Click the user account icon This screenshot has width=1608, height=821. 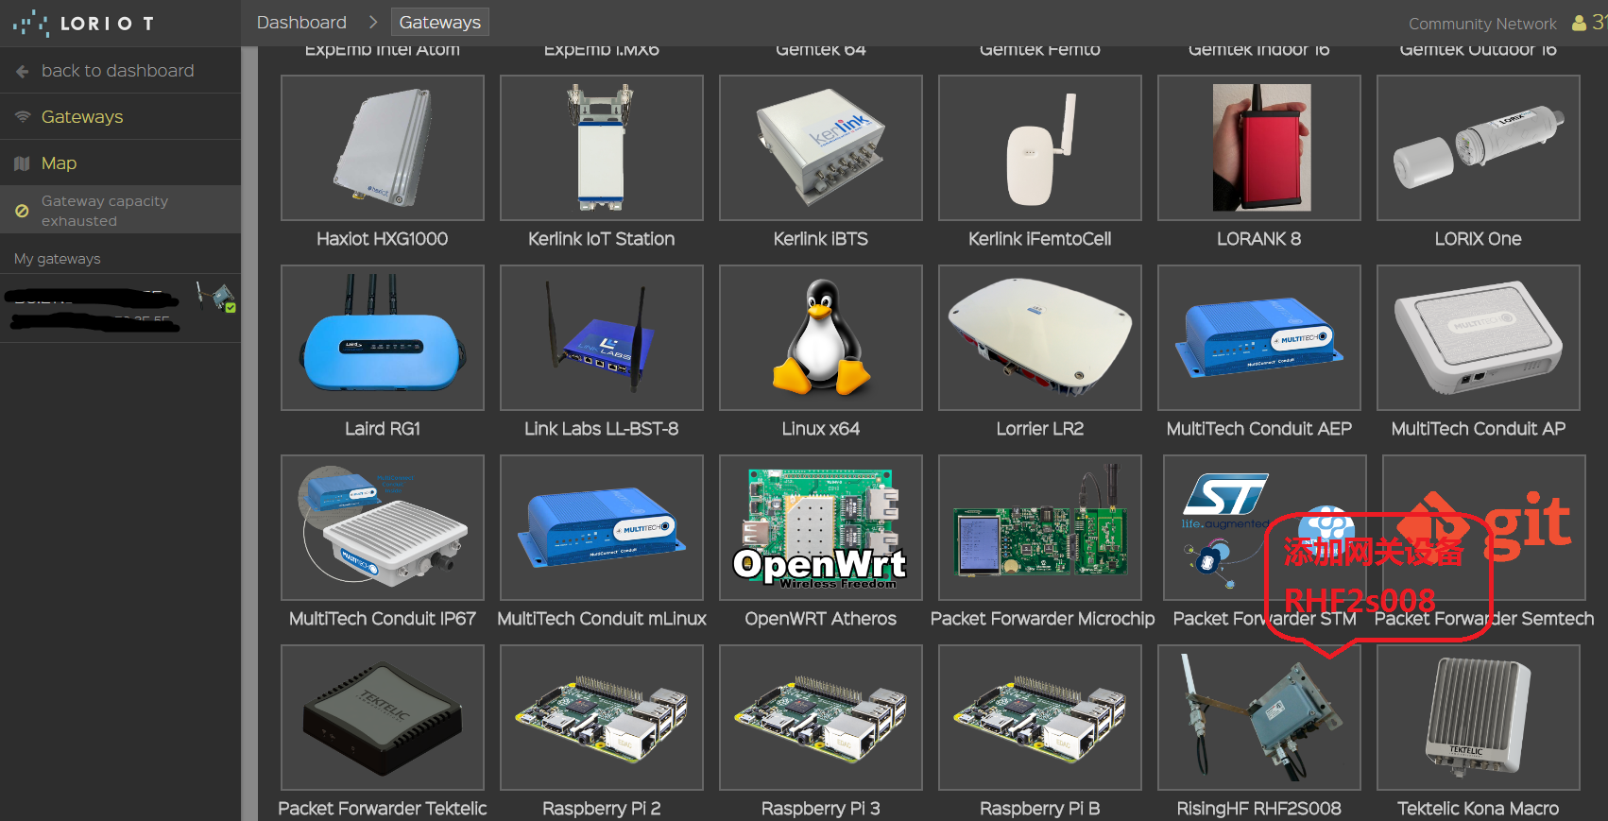[x=1579, y=23]
